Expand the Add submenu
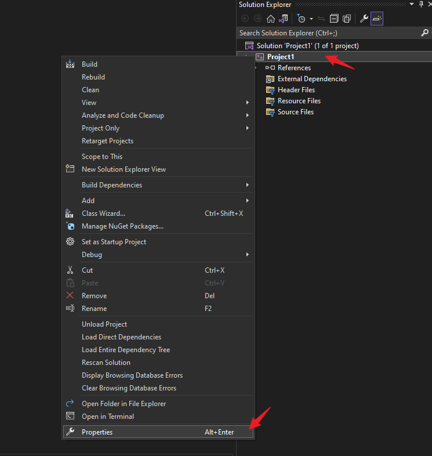This screenshot has width=432, height=456. 158,201
